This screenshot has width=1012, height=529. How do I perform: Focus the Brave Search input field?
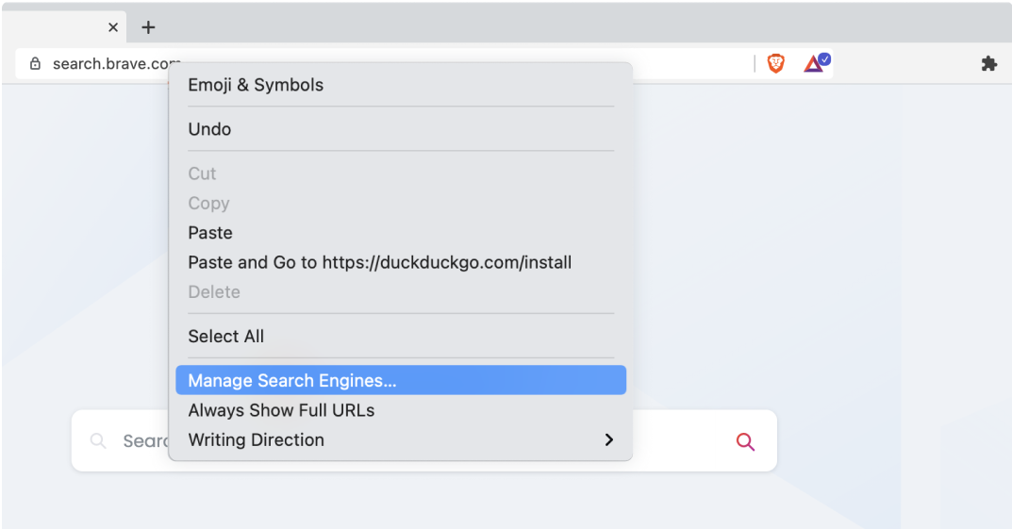click(x=424, y=440)
